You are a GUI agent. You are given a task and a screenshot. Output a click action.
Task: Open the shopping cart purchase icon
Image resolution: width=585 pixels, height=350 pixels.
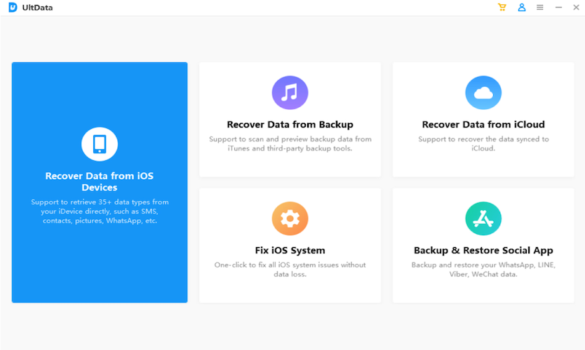(x=502, y=7)
